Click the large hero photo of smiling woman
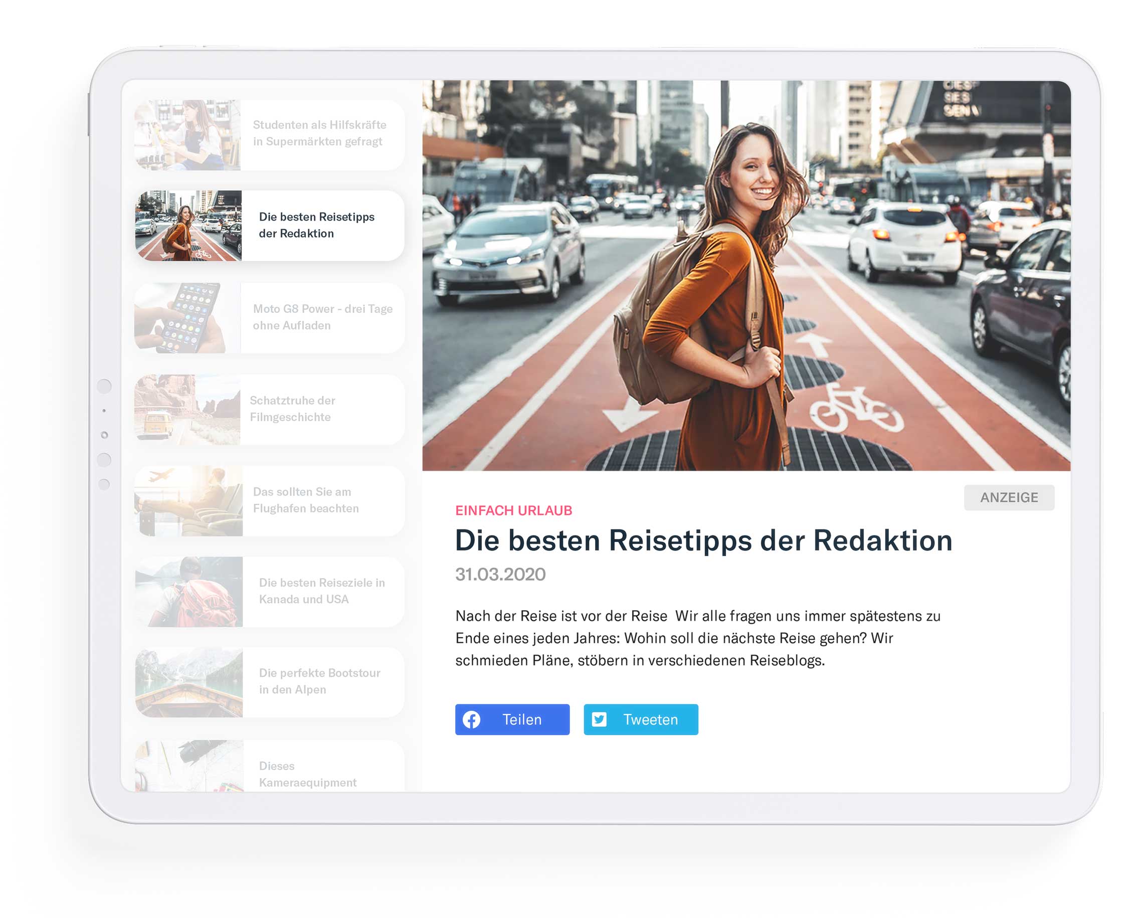 coord(746,275)
